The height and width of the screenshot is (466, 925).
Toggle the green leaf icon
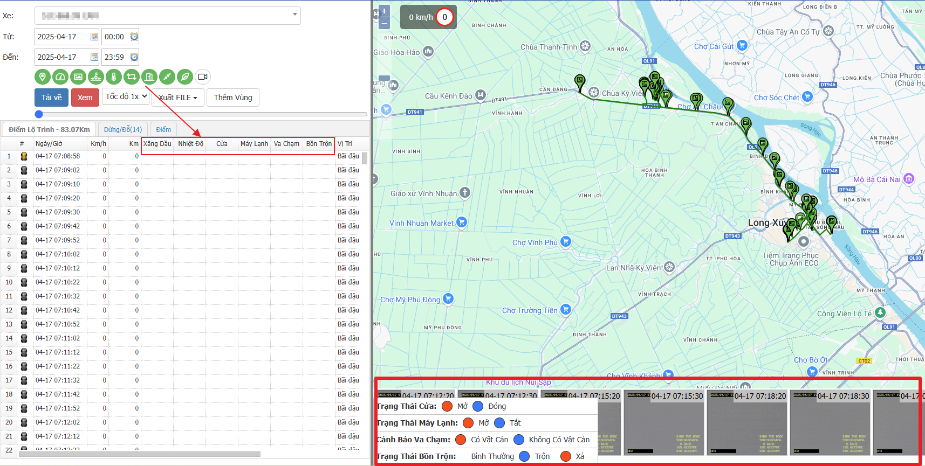pos(184,77)
